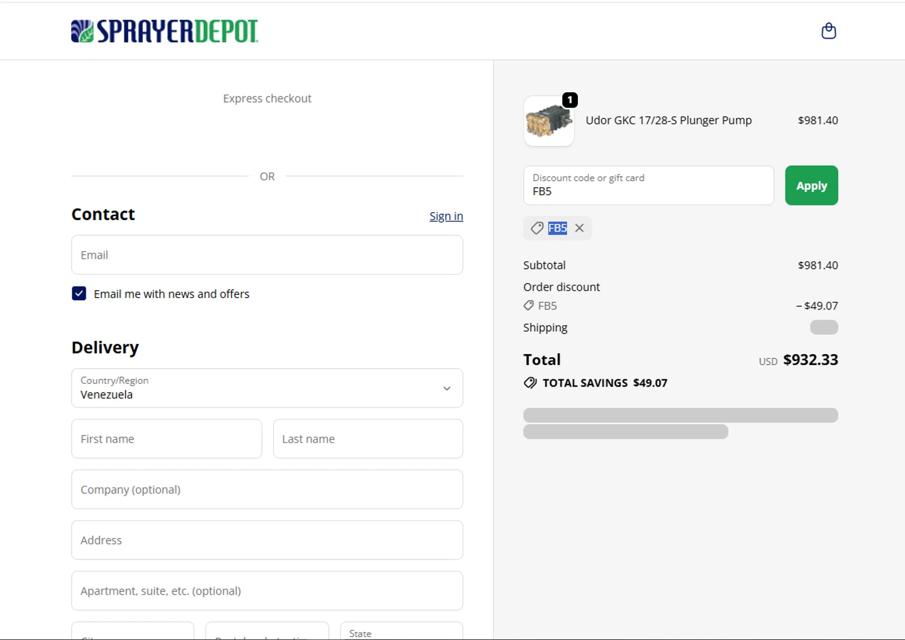Focus the Address field

pyautogui.click(x=267, y=540)
